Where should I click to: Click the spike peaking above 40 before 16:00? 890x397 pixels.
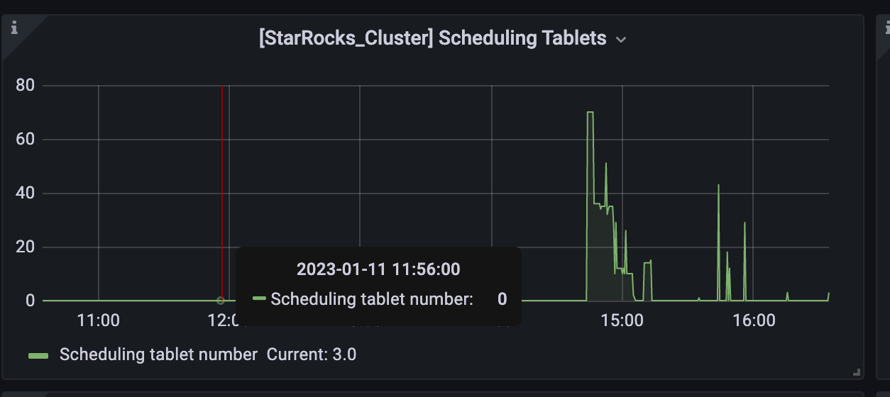[x=718, y=186]
